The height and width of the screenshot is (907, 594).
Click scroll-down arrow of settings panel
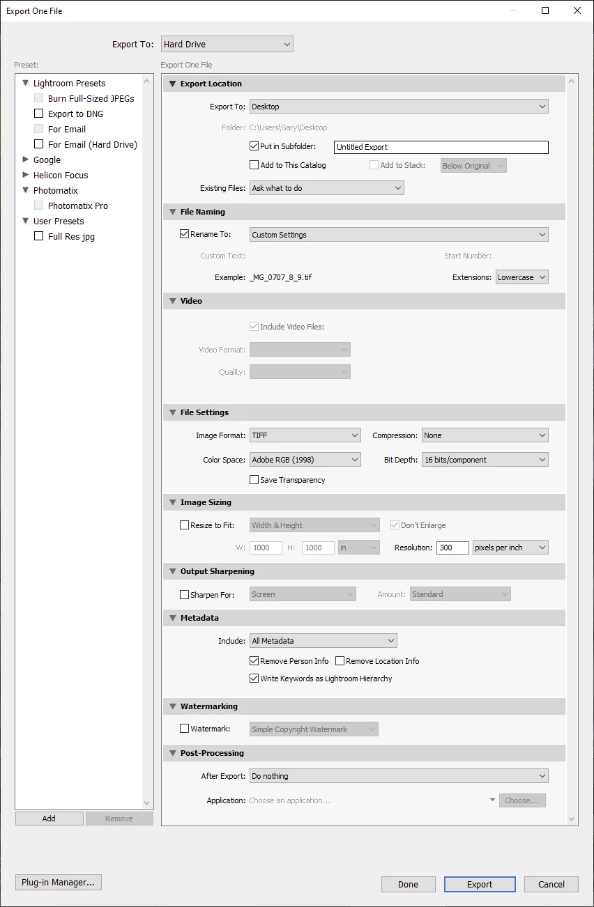572,819
